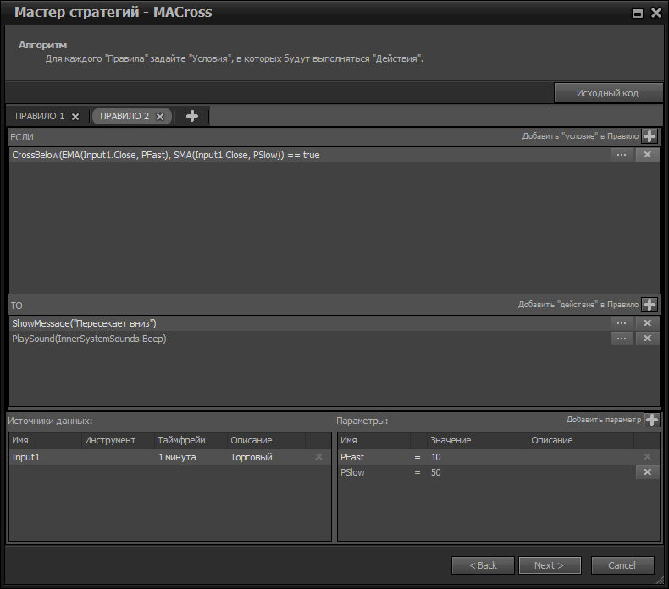Open the Исходный код source view
The height and width of the screenshot is (589, 669).
coord(607,93)
